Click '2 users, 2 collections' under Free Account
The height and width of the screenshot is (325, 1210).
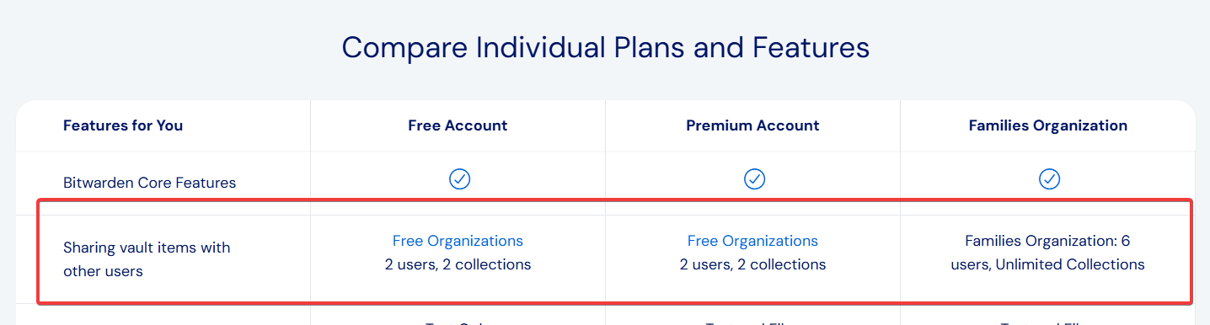coord(458,264)
